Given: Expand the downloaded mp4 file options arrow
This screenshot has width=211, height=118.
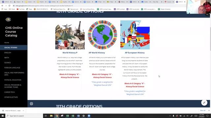Looking at the screenshot, I should pyautogui.click(x=23, y=111).
